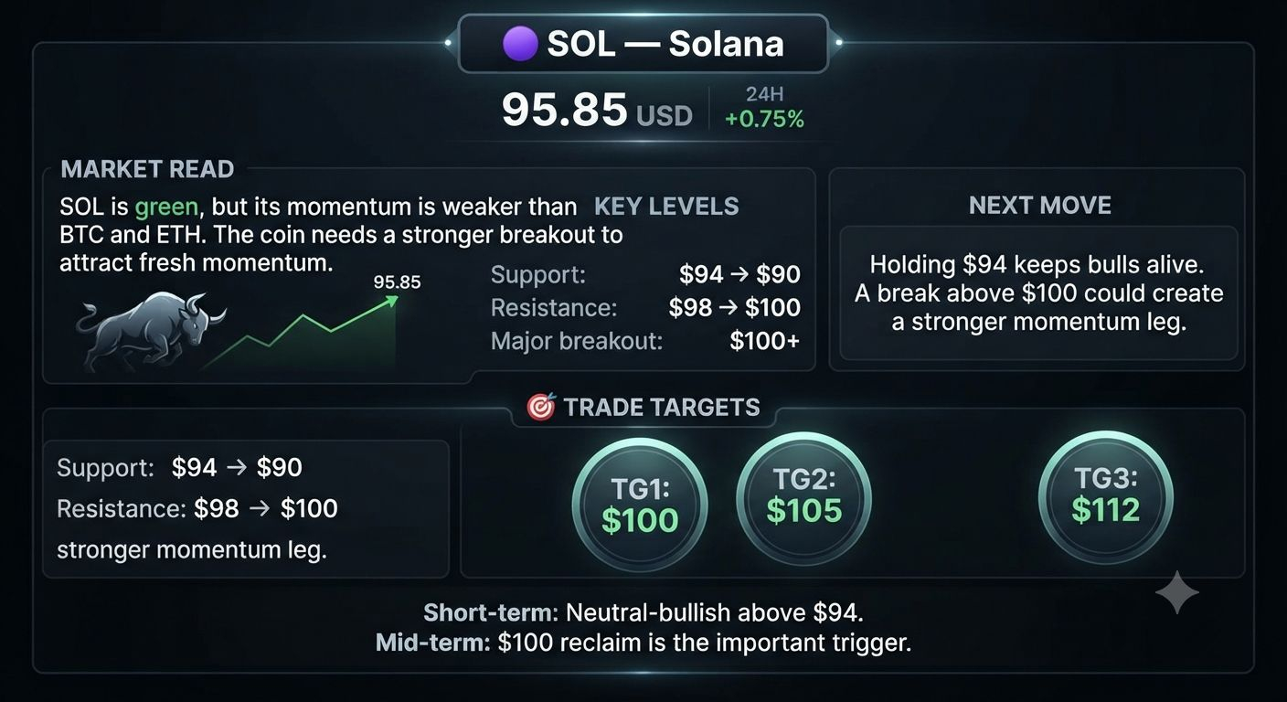Image resolution: width=1287 pixels, height=702 pixels.
Task: Click the sparkle star icon at bottom right
Action: pyautogui.click(x=1177, y=592)
